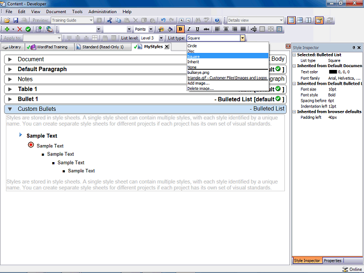Switch to the WordPad Training tab
364x273 pixels.
(x=49, y=47)
